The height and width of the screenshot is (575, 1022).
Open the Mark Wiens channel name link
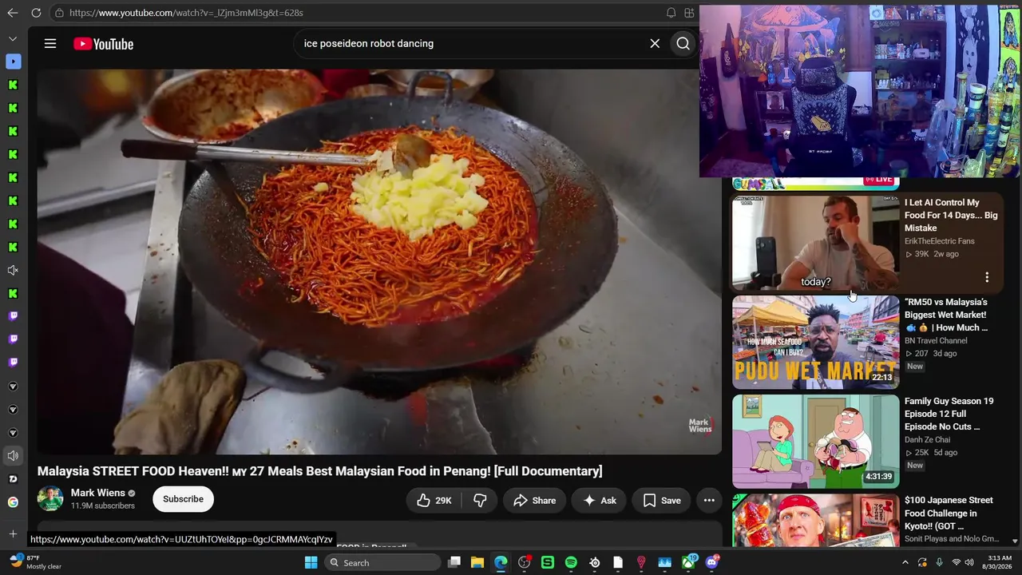[98, 493]
